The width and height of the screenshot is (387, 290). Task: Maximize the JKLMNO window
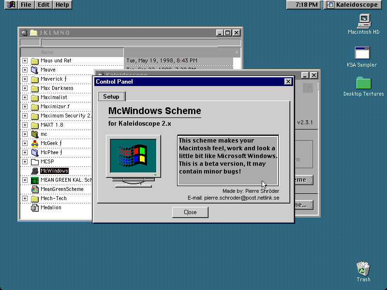coord(227,32)
